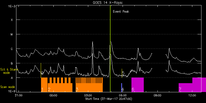Screen dimensions: 206x103
Task: Click the 1E-9 bottom axis value
Action: [x=12, y=91]
